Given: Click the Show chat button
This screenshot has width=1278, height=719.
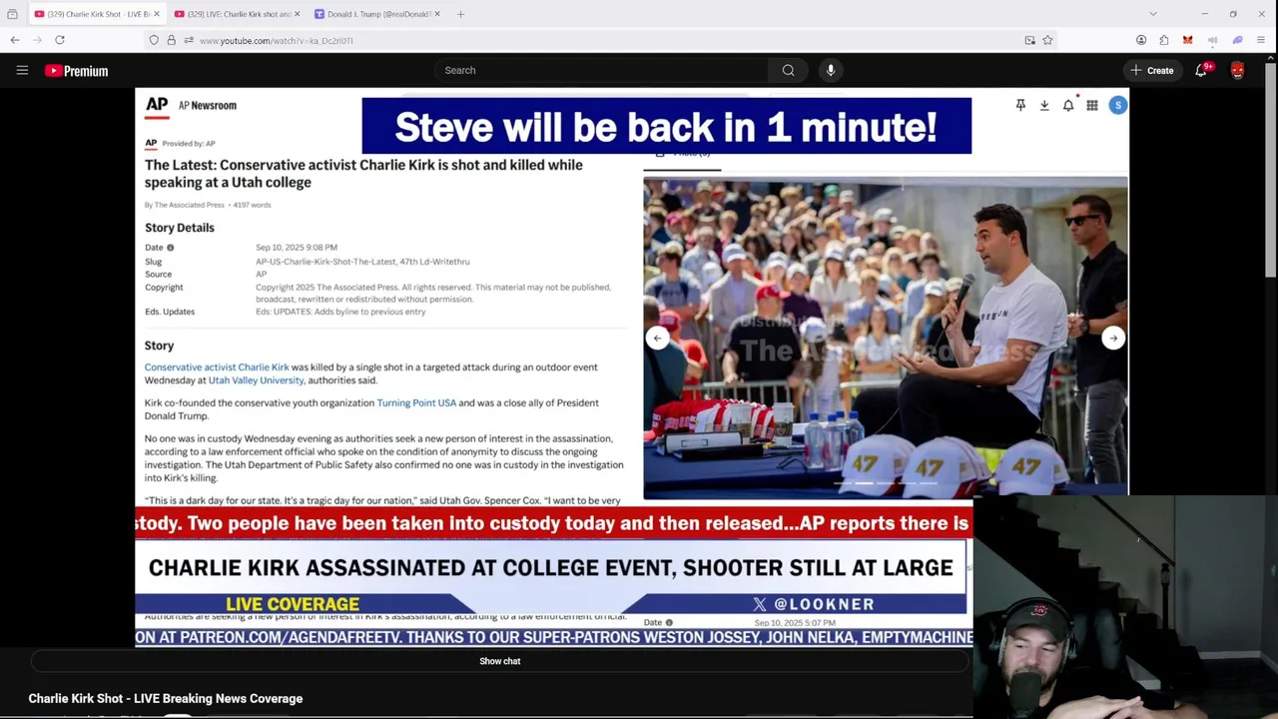Looking at the screenshot, I should [x=499, y=661].
